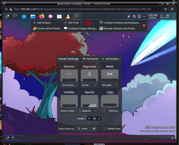
Task: Open the clock showing 1:09 PM
Action: point(152,17)
